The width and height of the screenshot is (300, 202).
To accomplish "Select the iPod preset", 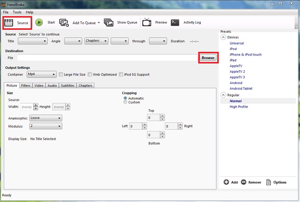I will 233,49.
